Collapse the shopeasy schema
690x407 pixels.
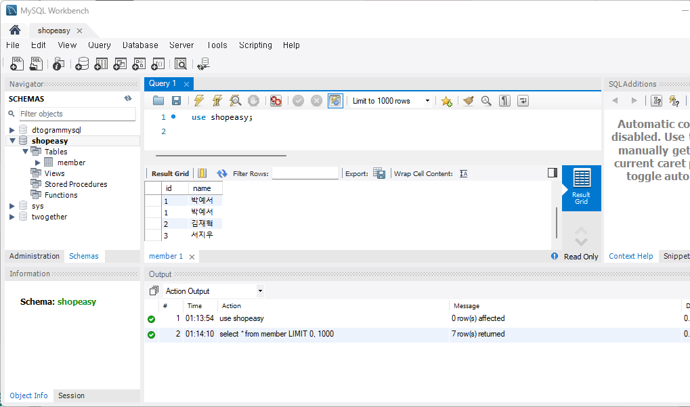click(12, 141)
